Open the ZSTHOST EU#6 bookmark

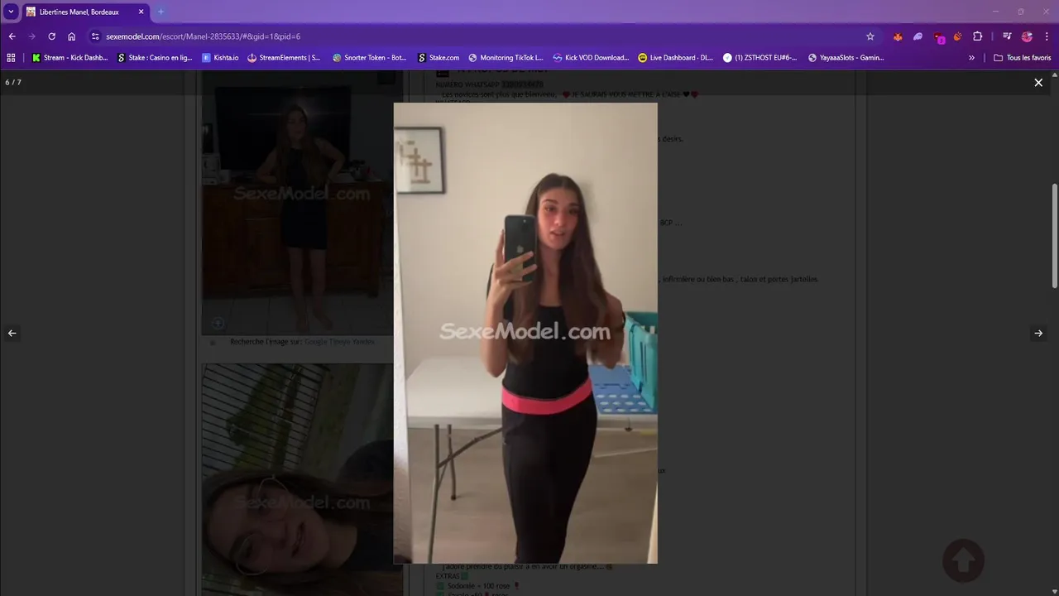pos(760,58)
